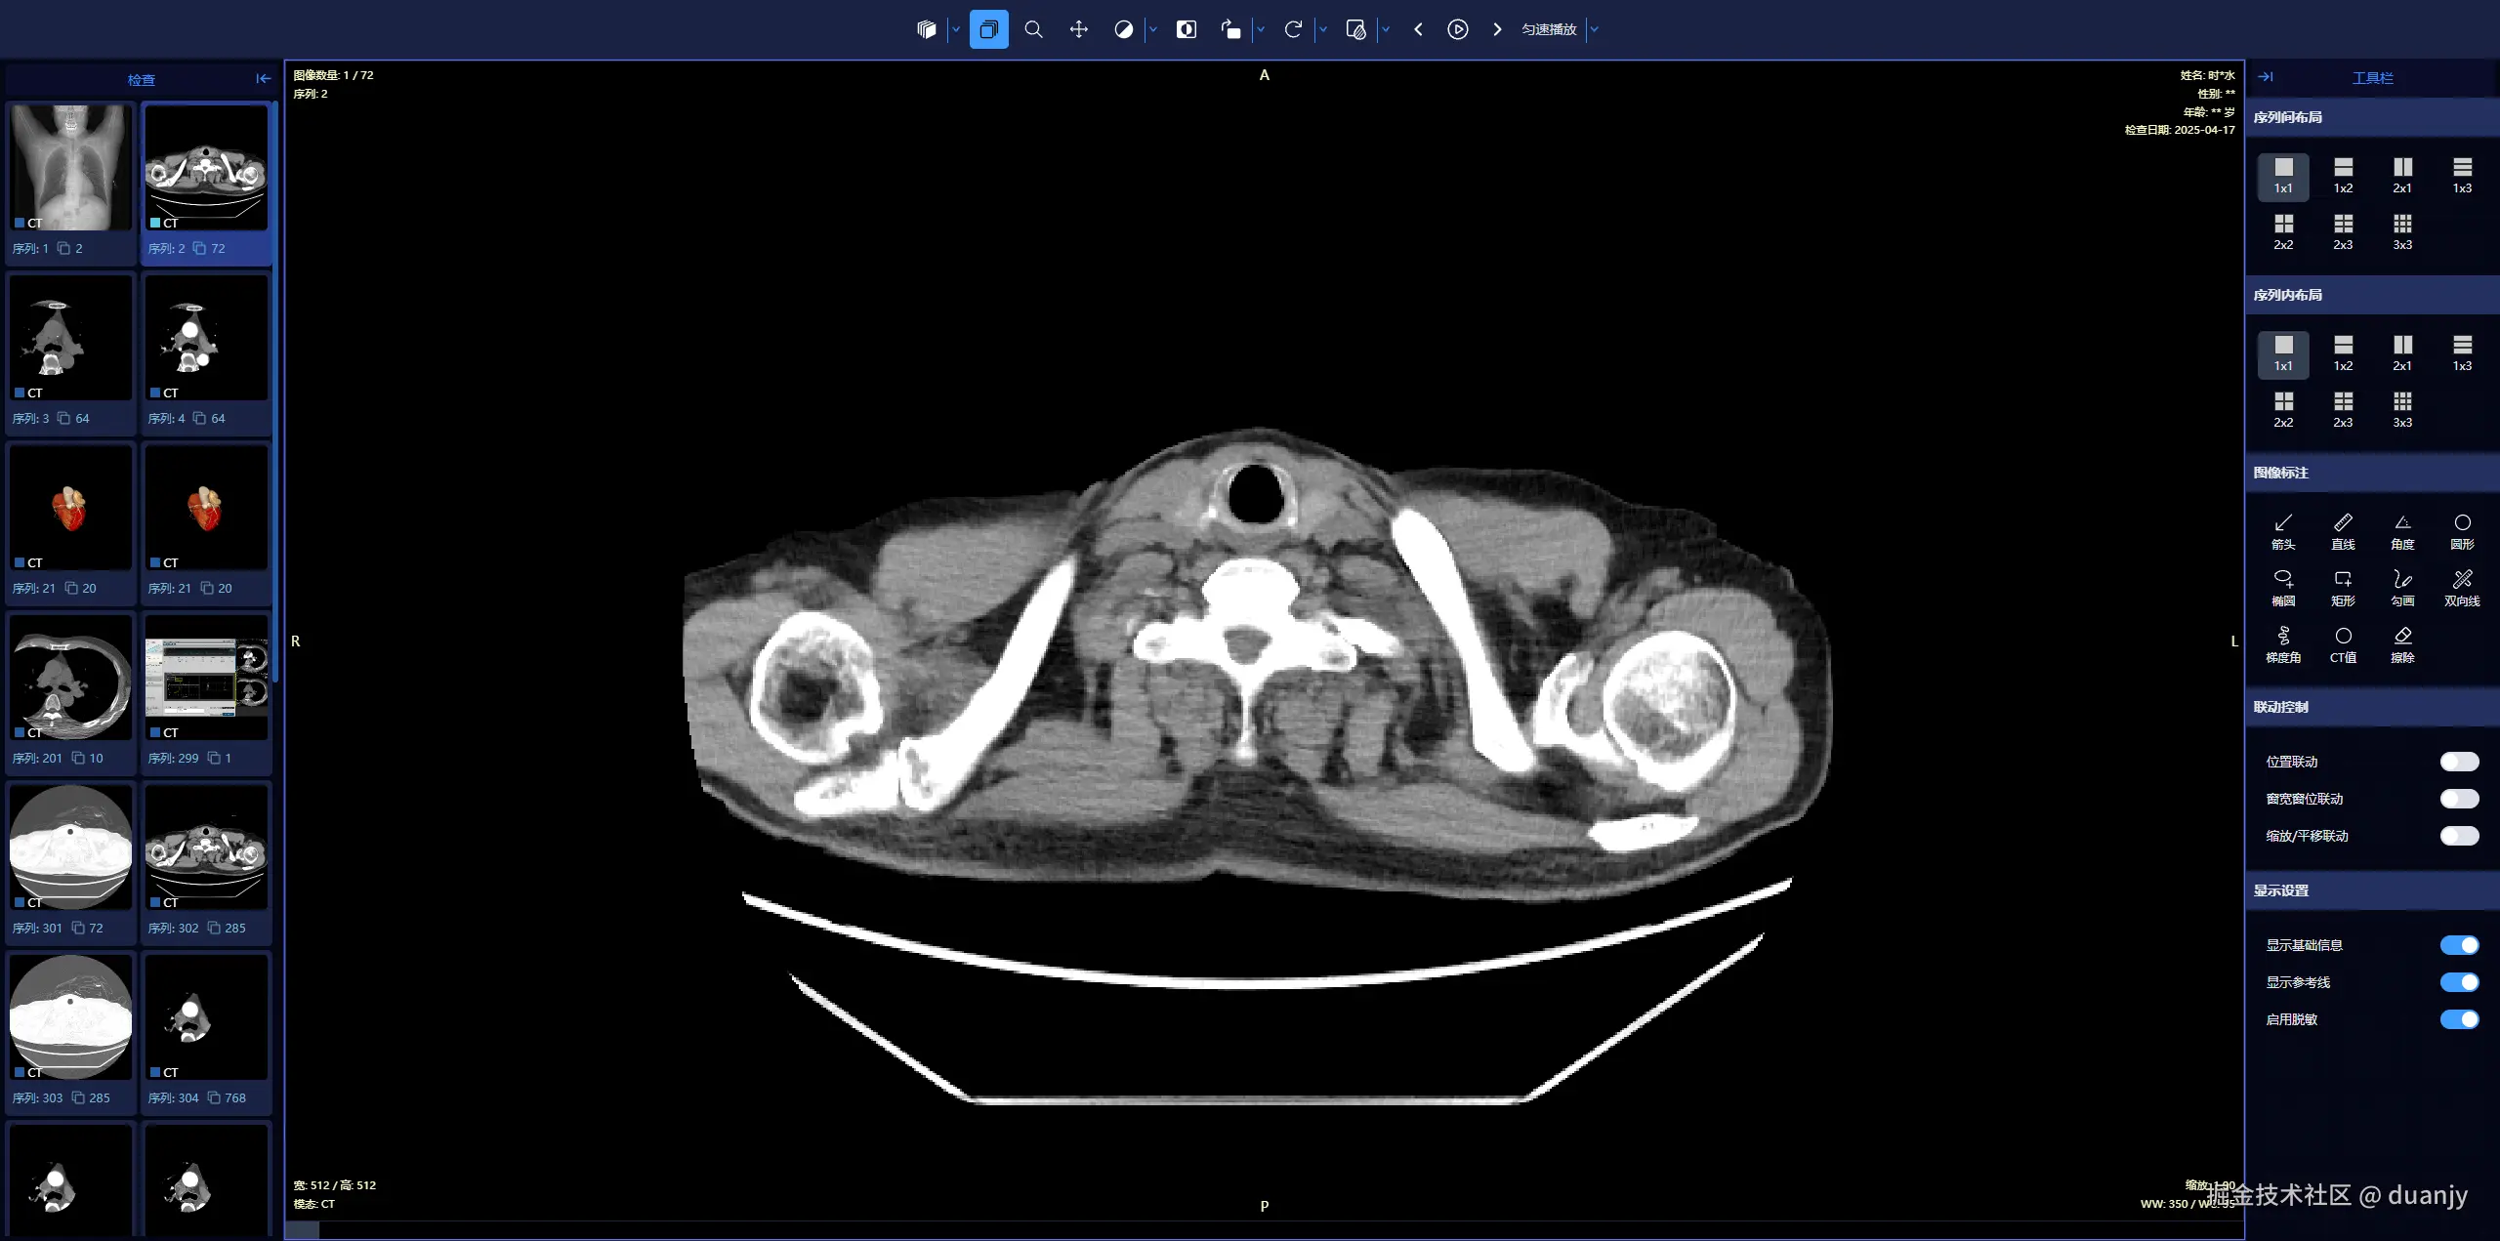Select the 箭头 arrow annotation tool
The width and height of the screenshot is (2500, 1241).
coord(2282,530)
